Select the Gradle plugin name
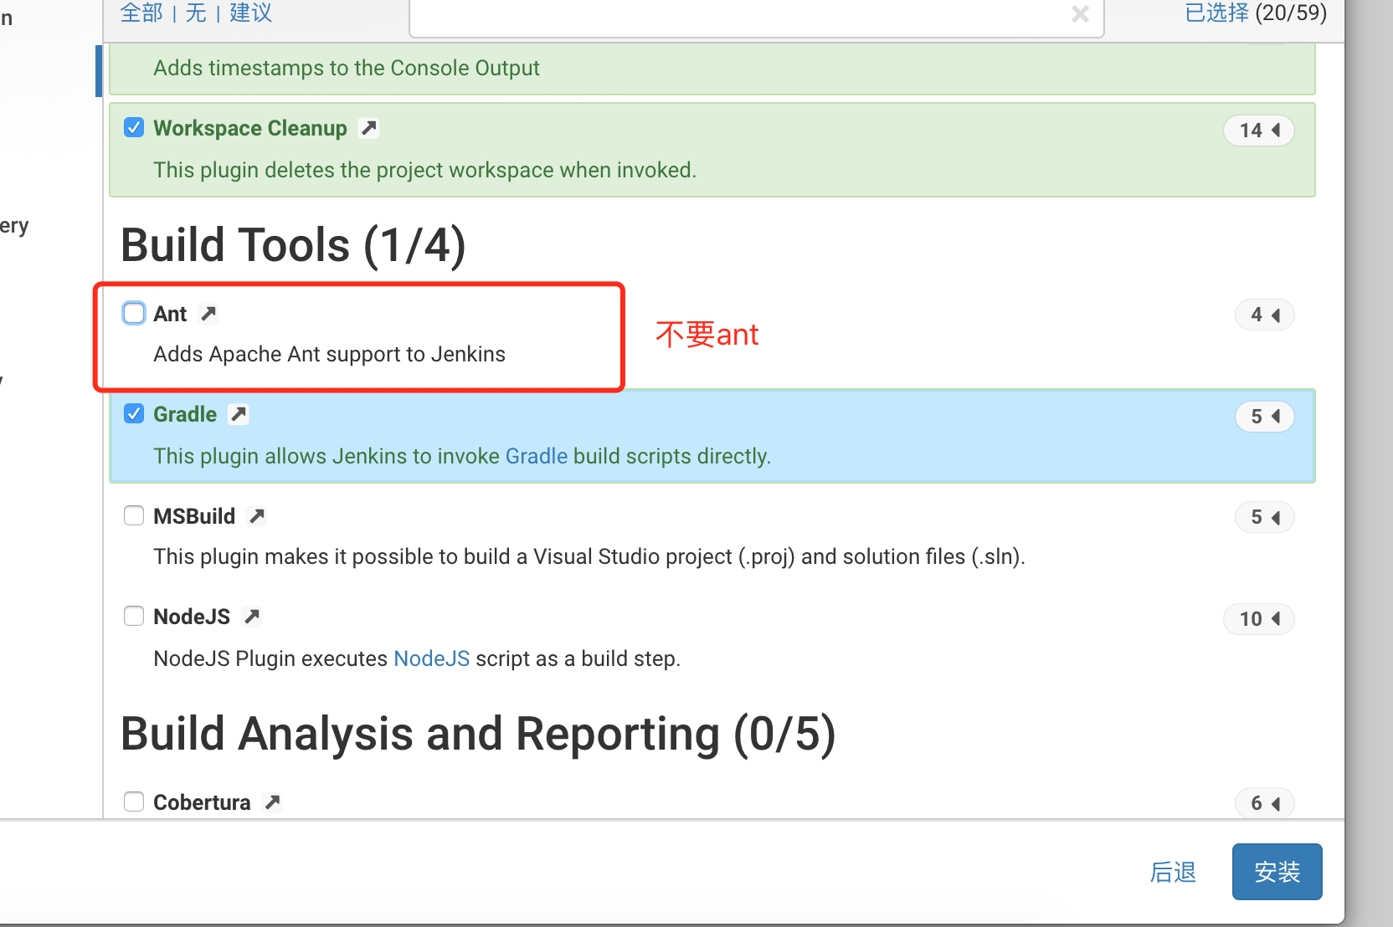This screenshot has width=1393, height=927. pos(185,414)
